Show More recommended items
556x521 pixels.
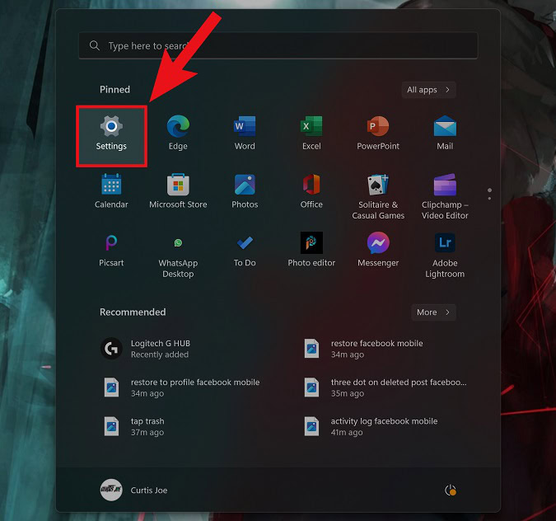[433, 312]
